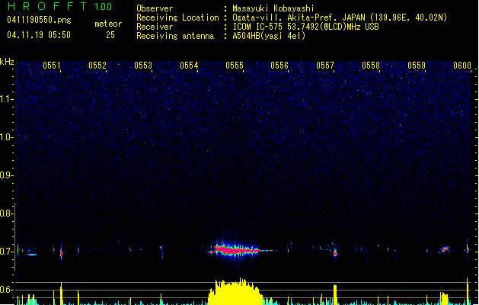Screen dimensions: 479x305
Task: Click observer name Masayuki Kobayashi
Action: [273, 8]
